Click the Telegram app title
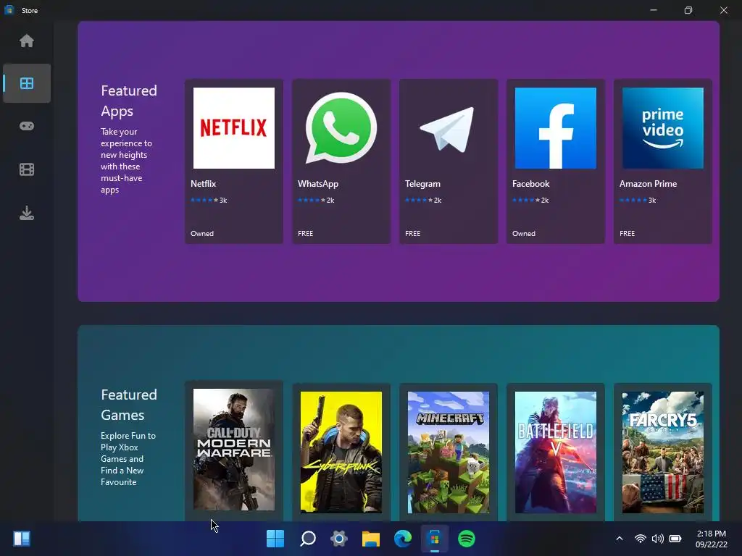 (422, 184)
